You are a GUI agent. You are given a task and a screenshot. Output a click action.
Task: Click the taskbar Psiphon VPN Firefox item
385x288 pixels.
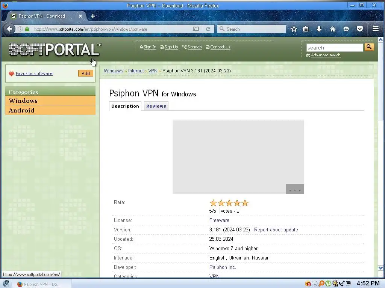42,284
